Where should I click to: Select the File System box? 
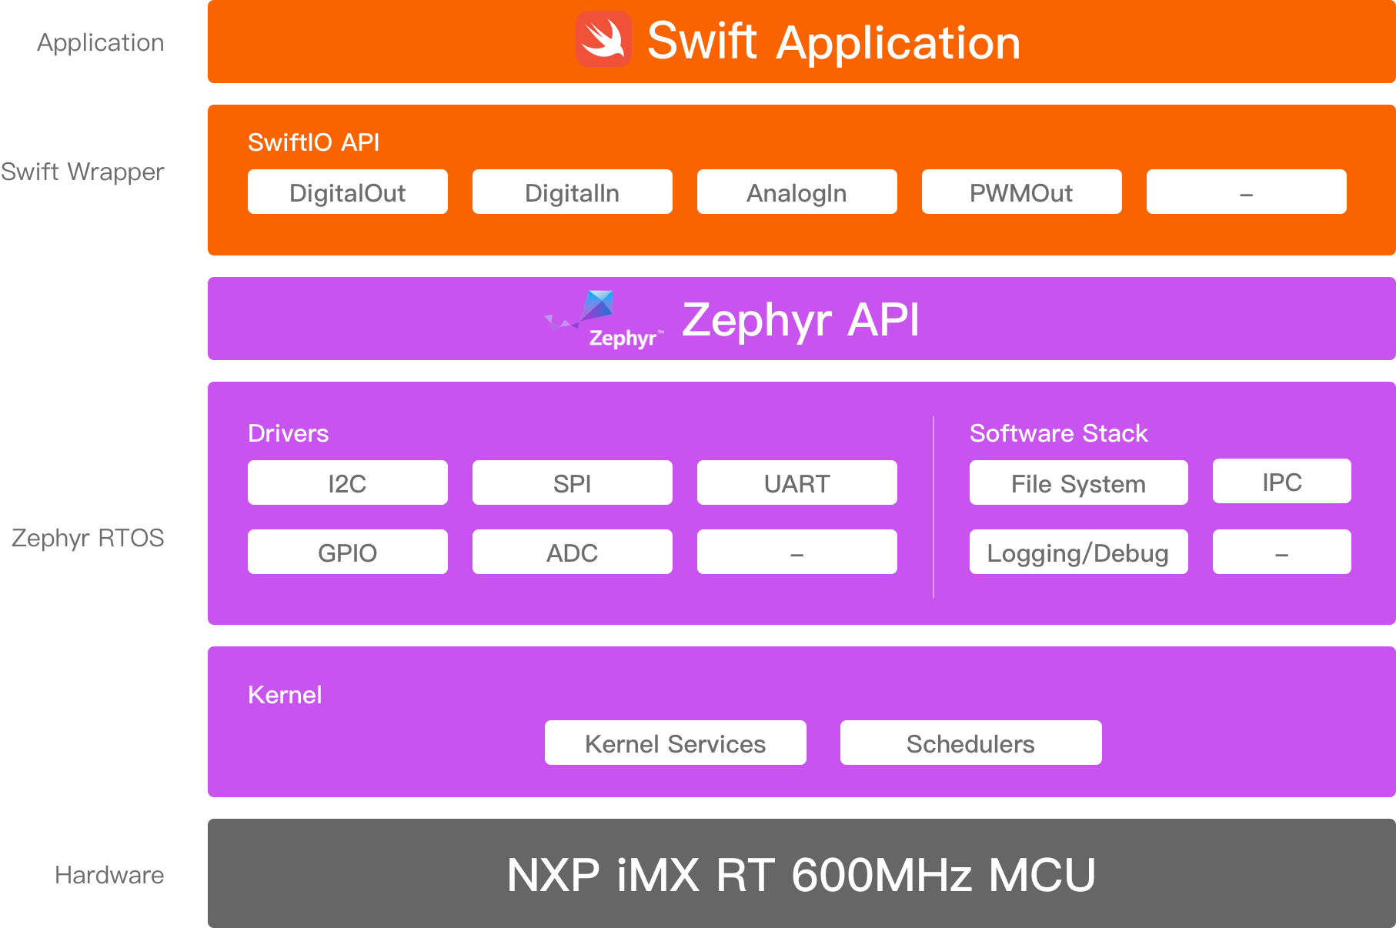pos(1079,482)
